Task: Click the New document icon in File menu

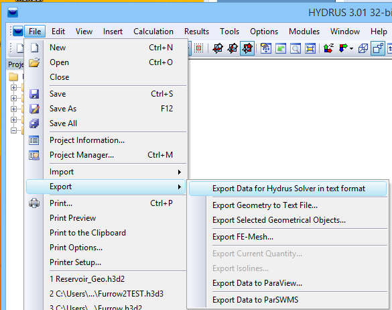Action: pos(34,48)
